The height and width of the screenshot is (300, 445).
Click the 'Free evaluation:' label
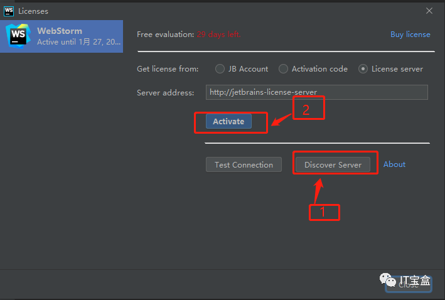(x=166, y=35)
